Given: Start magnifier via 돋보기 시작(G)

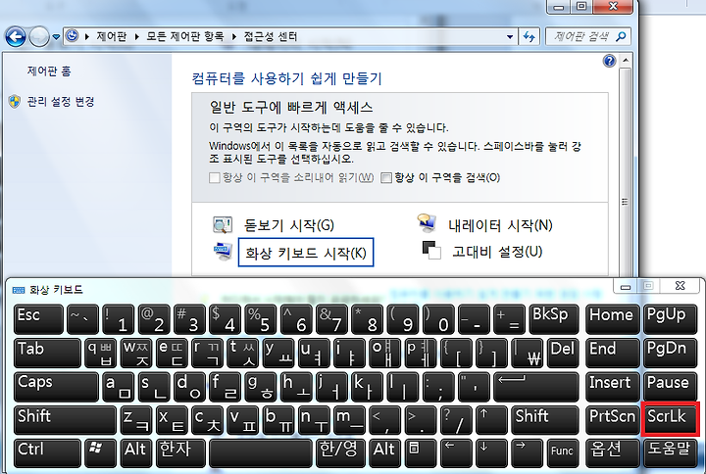Looking at the screenshot, I should point(288,225).
